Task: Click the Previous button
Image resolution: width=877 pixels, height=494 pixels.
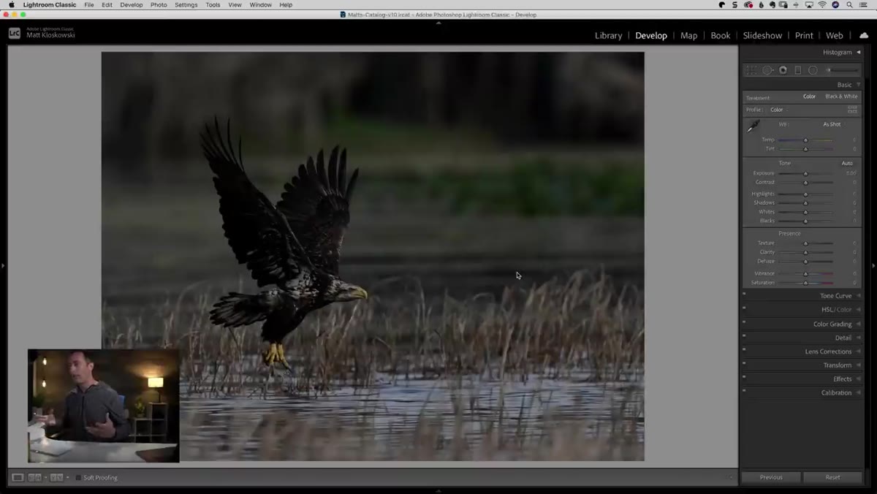Action: (771, 477)
